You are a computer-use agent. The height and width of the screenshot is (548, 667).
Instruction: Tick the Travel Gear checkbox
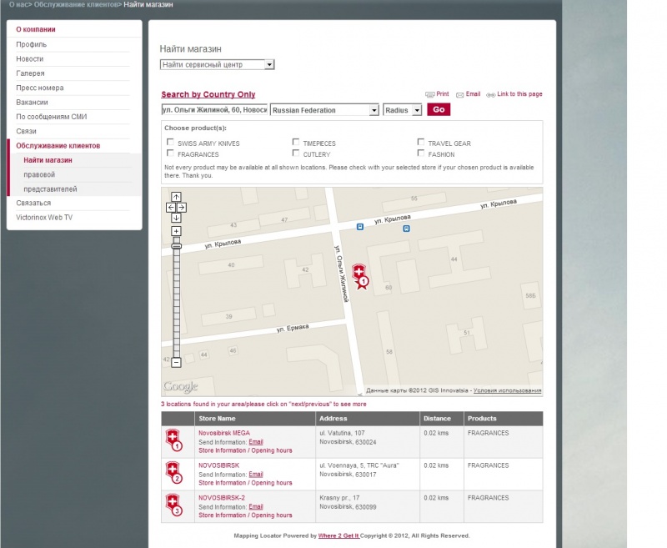pos(421,143)
